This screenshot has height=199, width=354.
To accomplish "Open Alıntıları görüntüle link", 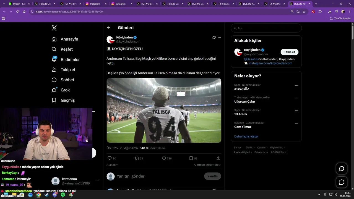I will [x=207, y=165].
